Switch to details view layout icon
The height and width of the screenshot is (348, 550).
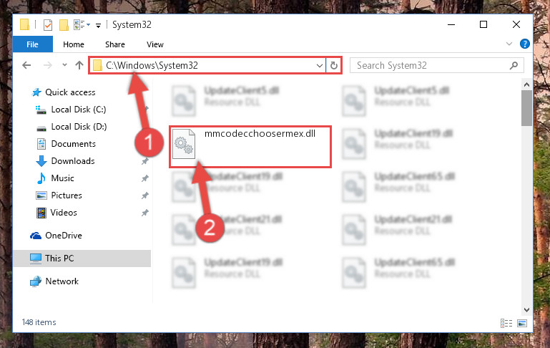(x=506, y=323)
